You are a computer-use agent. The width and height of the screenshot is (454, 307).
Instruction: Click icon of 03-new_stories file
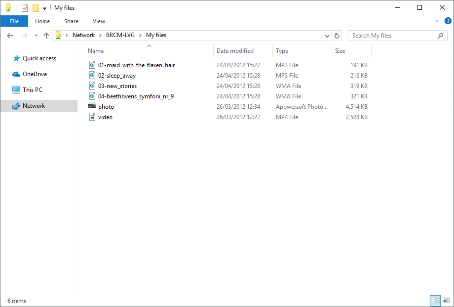pos(92,86)
